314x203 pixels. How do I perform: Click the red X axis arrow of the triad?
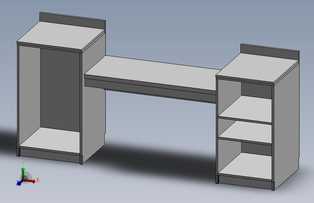pyautogui.click(x=30, y=181)
